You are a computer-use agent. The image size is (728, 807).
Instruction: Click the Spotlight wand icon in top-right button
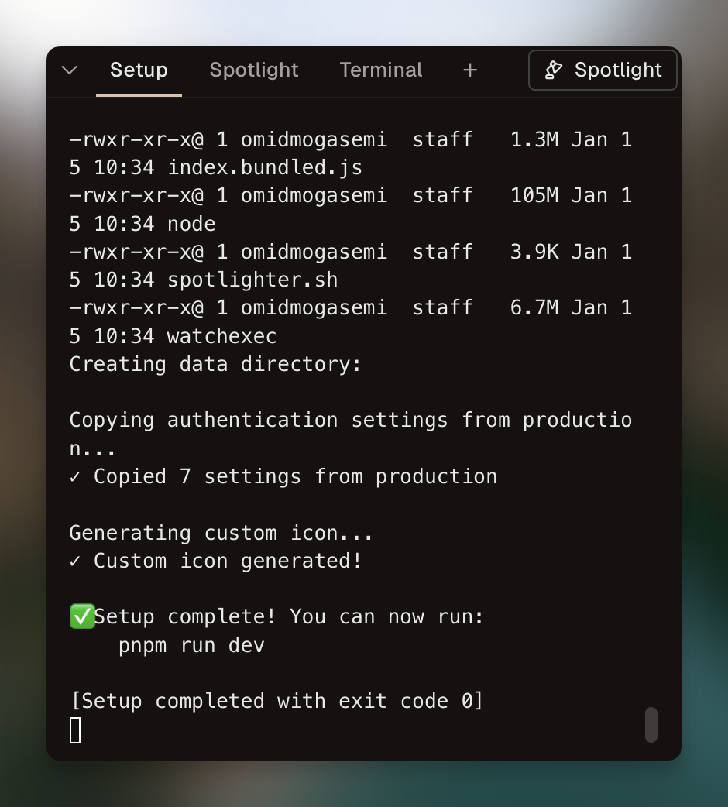click(553, 70)
